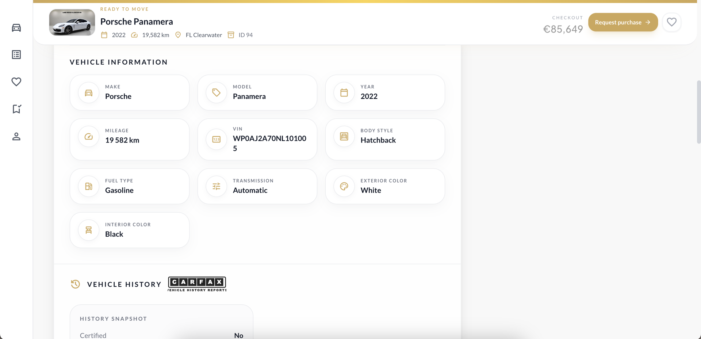The image size is (701, 339).
Task: Click the location pin icon beside FL Clearwater
Action: coord(178,35)
